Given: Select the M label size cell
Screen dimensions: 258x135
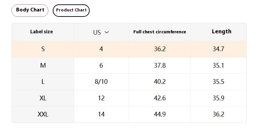Looking at the screenshot, I should pyautogui.click(x=43, y=65).
